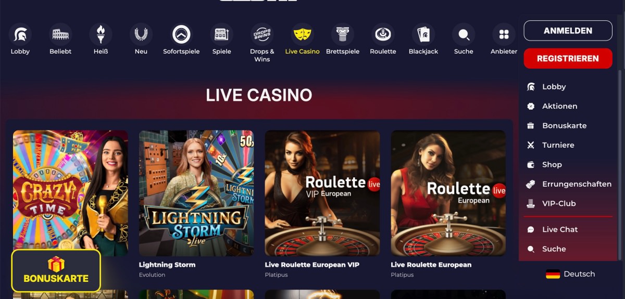
Task: Open the Deutsch language selector
Action: [x=570, y=274]
